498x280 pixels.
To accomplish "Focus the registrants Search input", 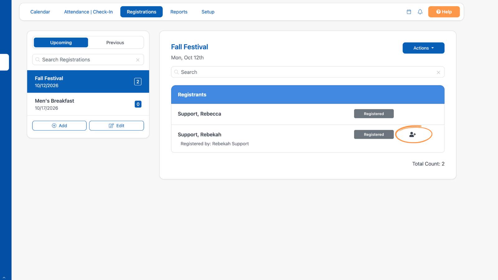I will click(308, 72).
